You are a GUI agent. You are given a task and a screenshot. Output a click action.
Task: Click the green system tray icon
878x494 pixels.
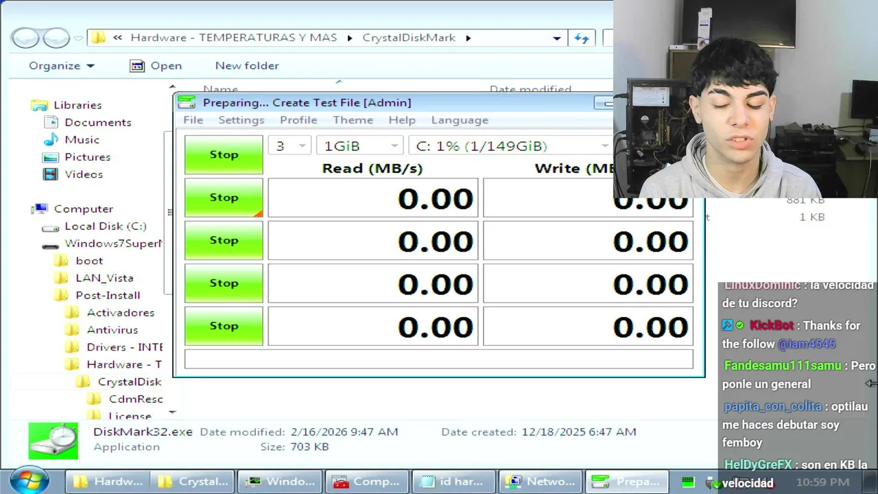coord(688,482)
